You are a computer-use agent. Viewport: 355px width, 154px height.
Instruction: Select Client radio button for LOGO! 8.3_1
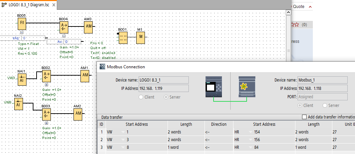[141, 97]
